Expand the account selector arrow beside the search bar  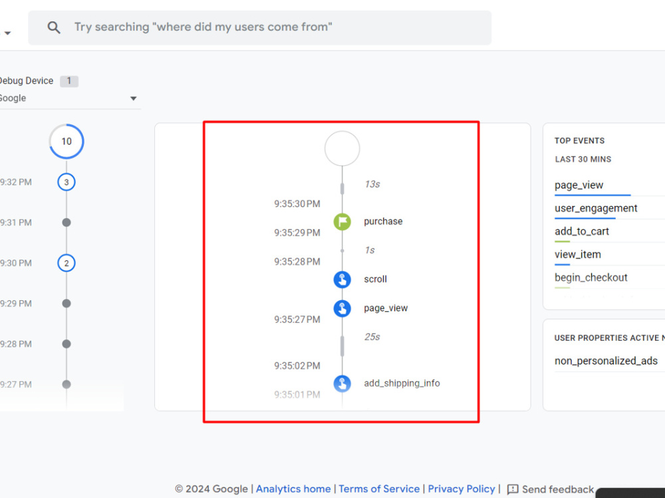point(7,33)
